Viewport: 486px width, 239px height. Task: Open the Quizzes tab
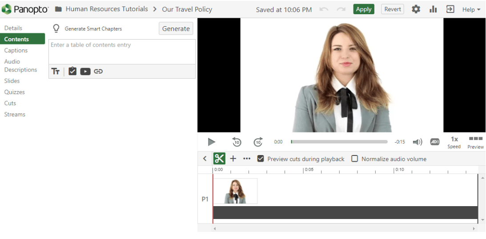point(15,92)
